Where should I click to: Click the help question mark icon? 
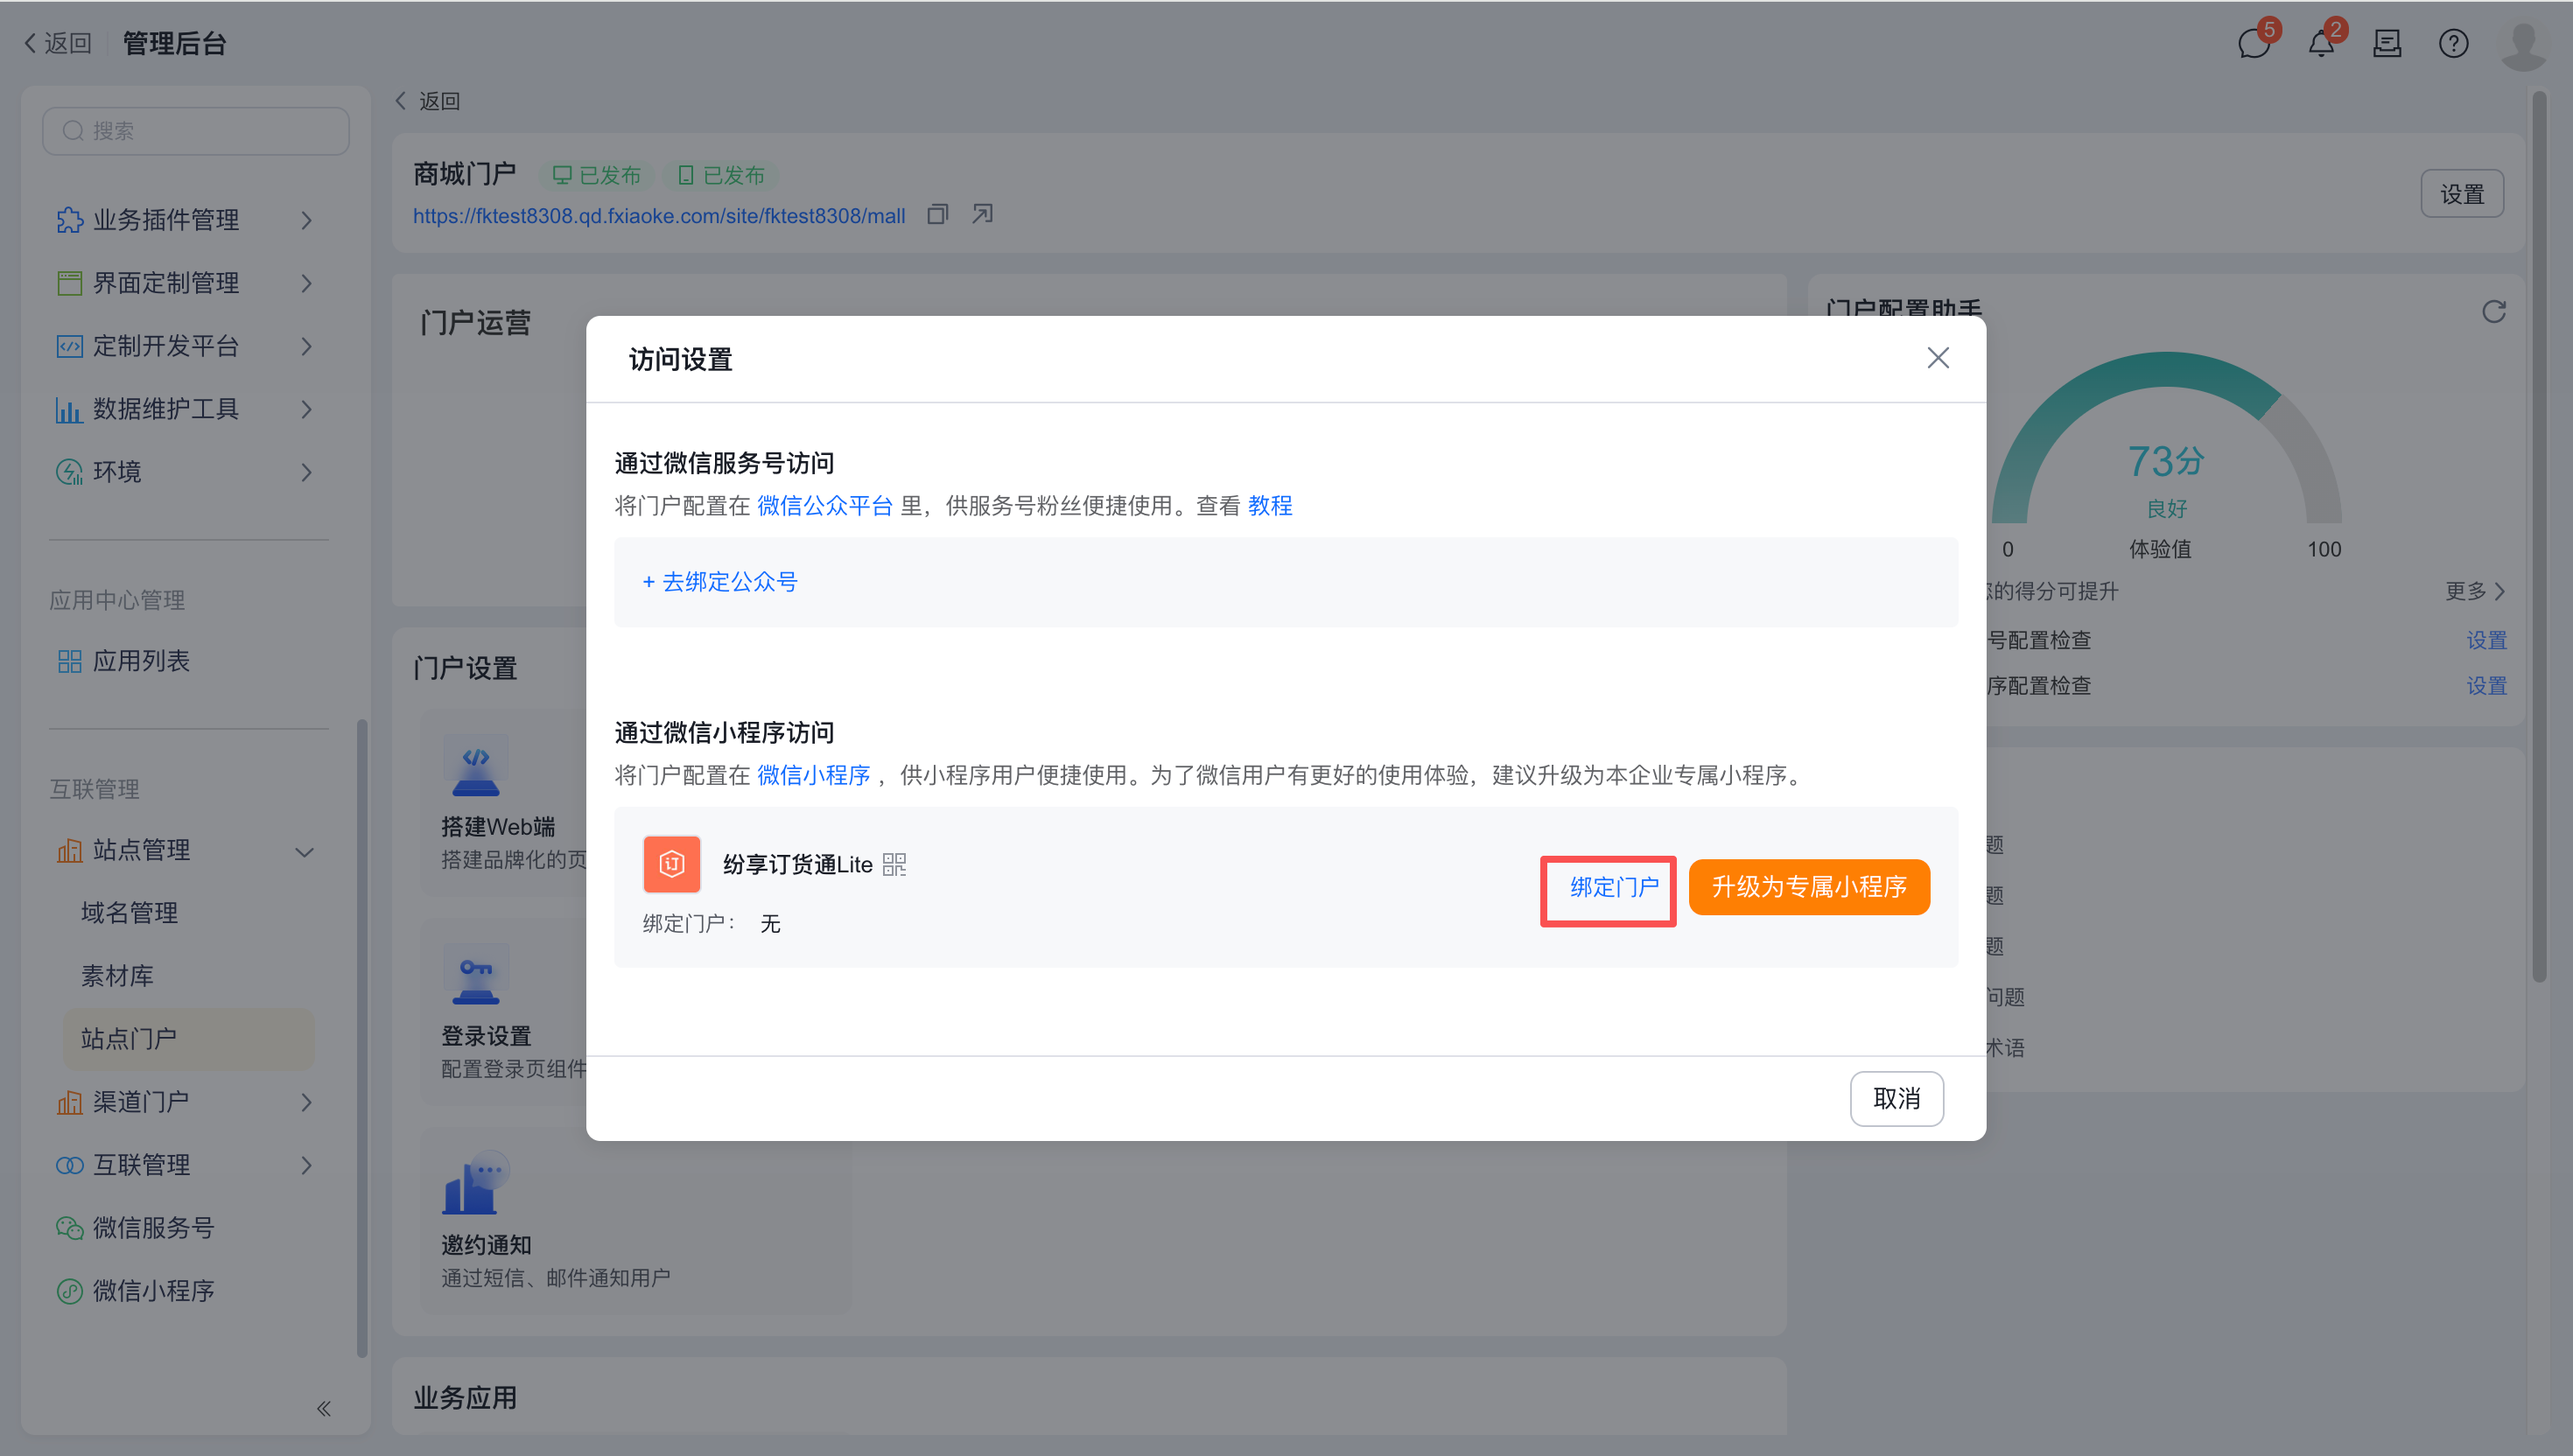2453,44
